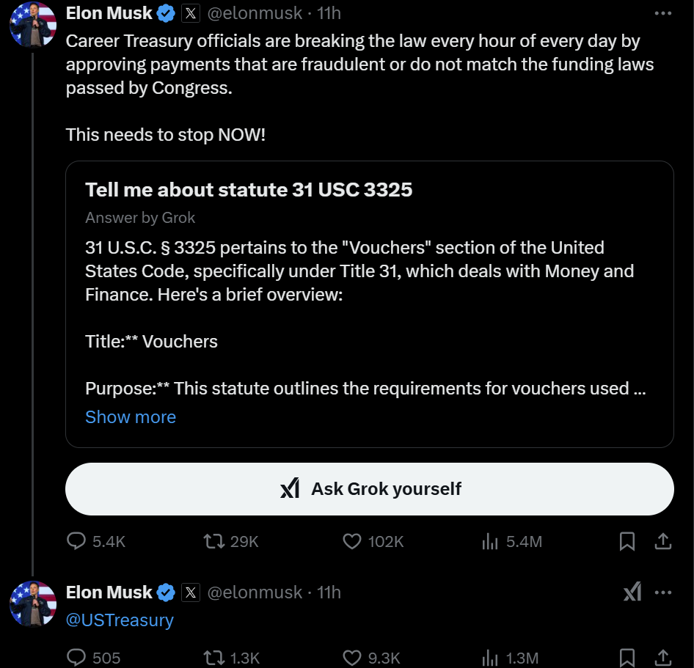Image resolution: width=694 pixels, height=668 pixels.
Task: View analytics showing 5.4M views
Action: (489, 541)
